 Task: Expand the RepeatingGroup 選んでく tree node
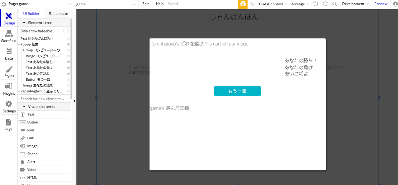(x=19, y=91)
